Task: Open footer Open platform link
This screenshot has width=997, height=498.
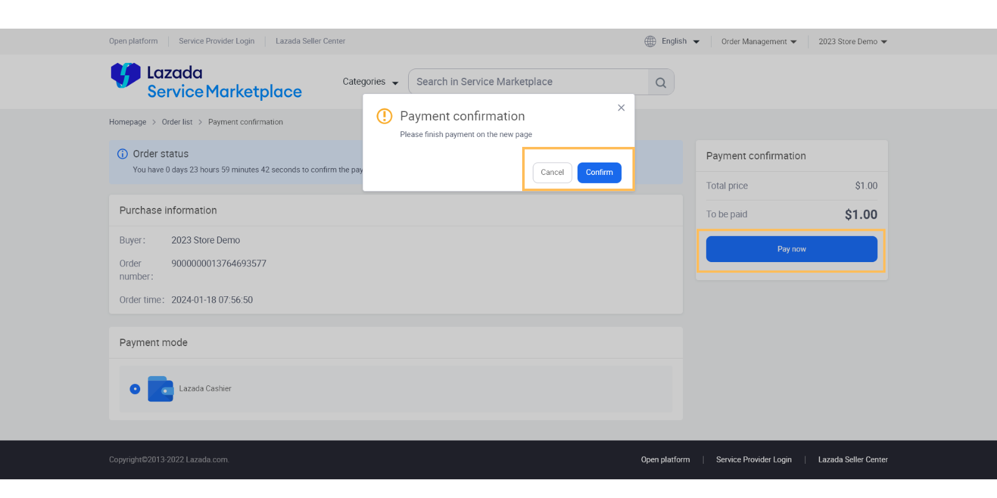Action: [665, 460]
